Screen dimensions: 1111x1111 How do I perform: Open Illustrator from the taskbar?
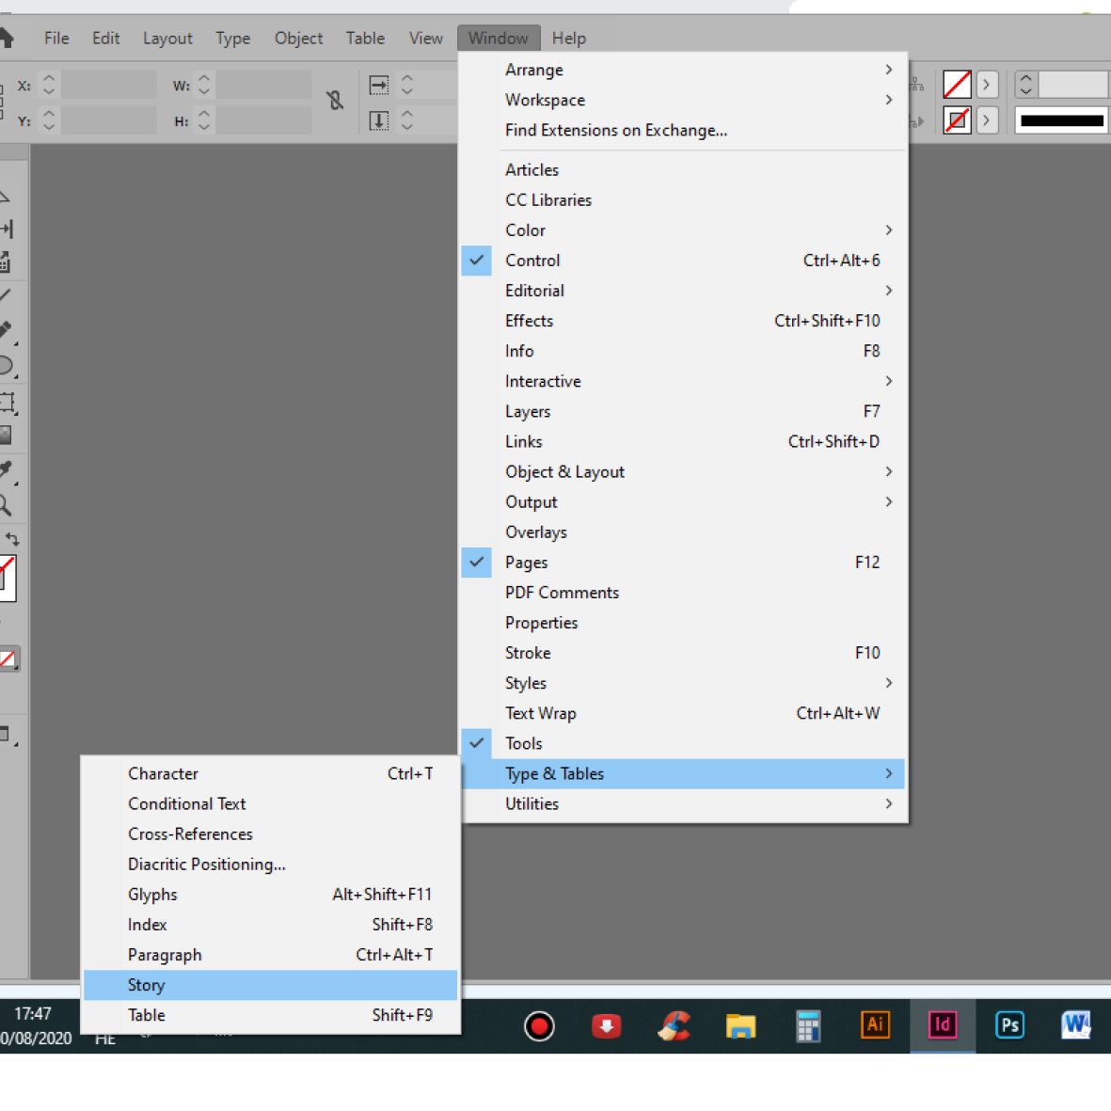coord(874,1024)
